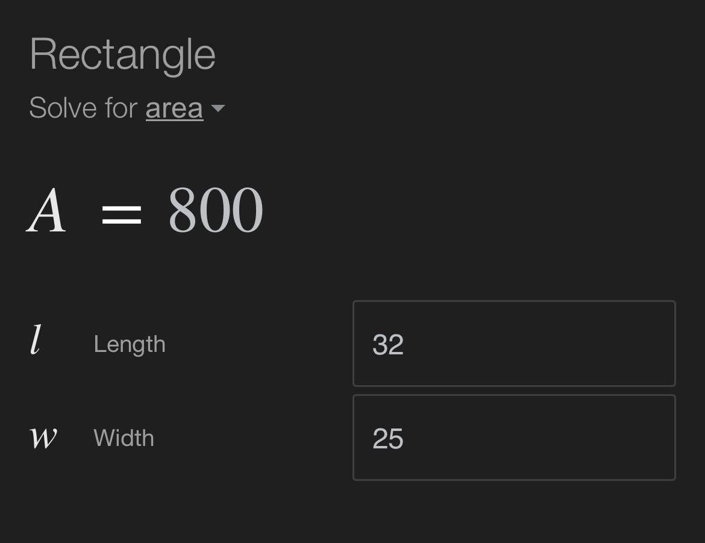Click the value 25 in the Width field
This screenshot has width=705, height=543.
(x=388, y=439)
